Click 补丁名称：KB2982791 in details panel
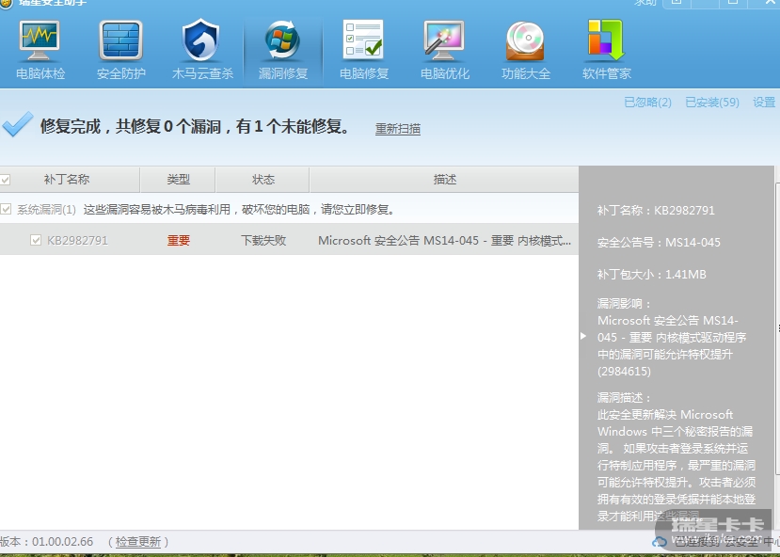The image size is (780, 557). pyautogui.click(x=656, y=211)
